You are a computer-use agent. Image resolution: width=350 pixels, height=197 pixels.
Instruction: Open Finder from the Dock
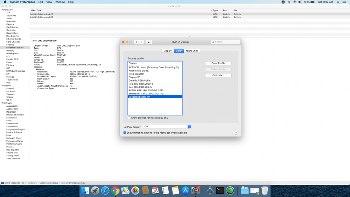(85, 191)
